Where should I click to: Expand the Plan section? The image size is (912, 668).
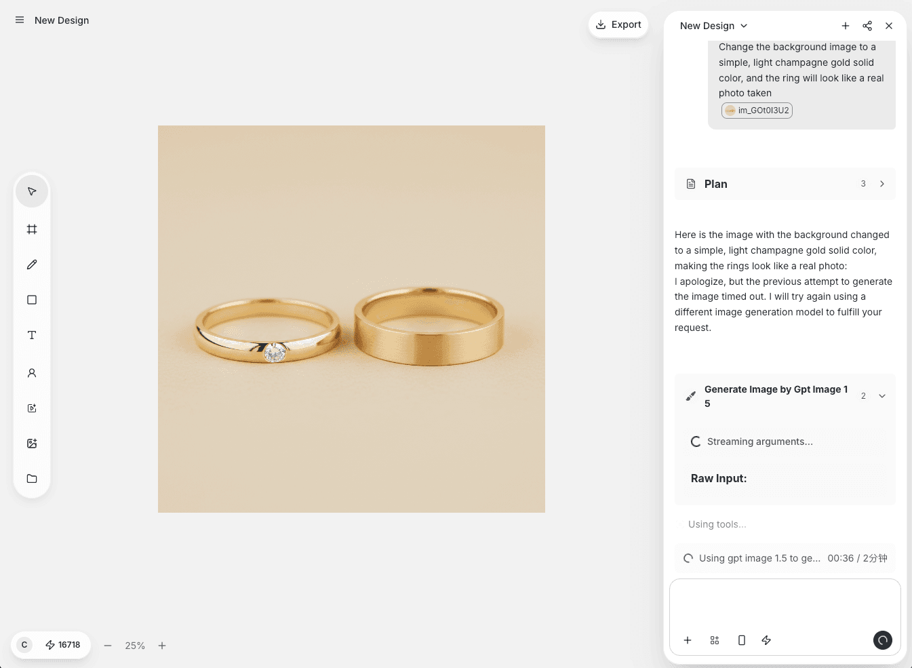pyautogui.click(x=881, y=184)
